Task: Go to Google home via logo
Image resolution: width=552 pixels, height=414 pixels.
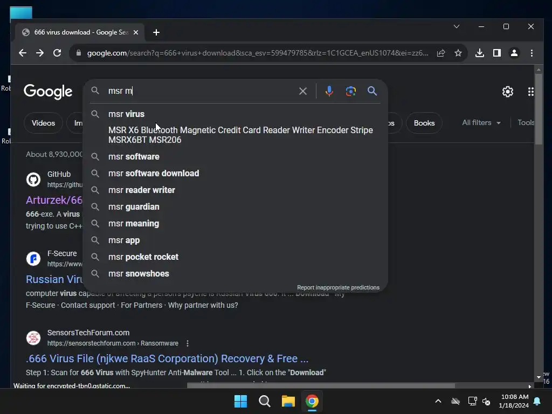Action: click(48, 92)
